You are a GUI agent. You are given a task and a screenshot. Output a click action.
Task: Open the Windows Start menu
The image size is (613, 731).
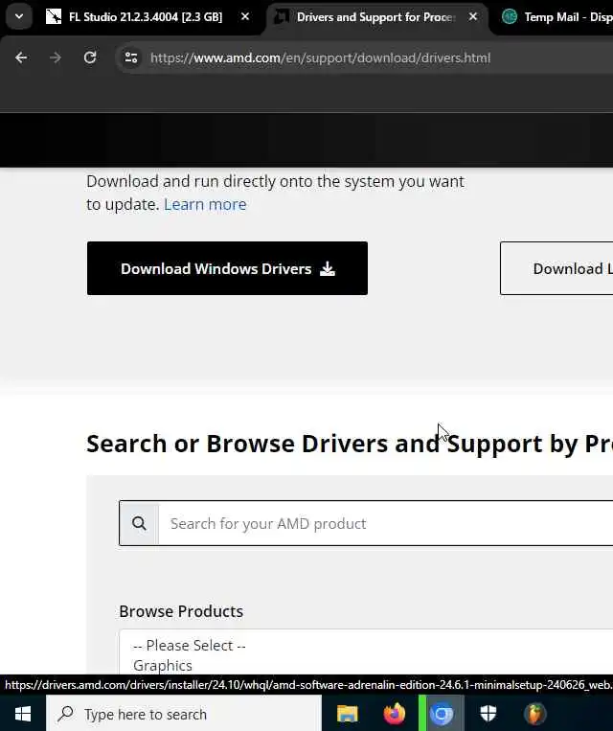23,714
